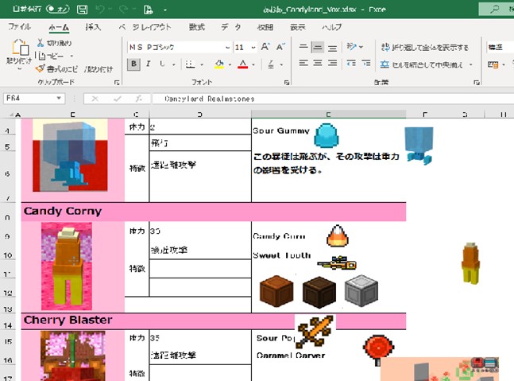This screenshot has width=514, height=381.
Task: Apply the red font color
Action: pyautogui.click(x=242, y=64)
